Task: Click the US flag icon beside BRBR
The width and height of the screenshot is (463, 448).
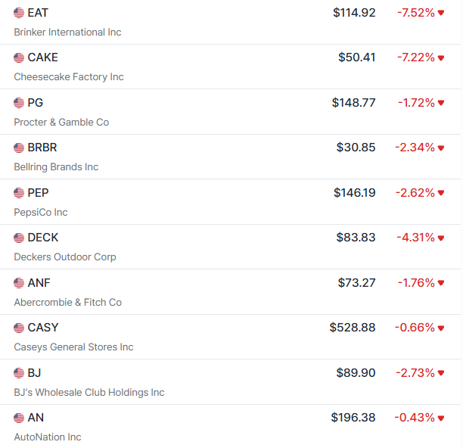Action: 19,148
